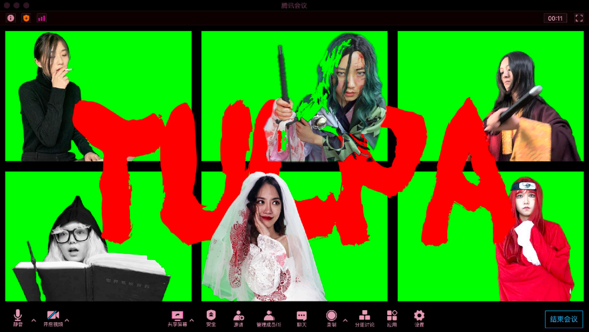Viewport: 589px width, 332px height.
Task: Enter full screen via top-right icon
Action: pyautogui.click(x=579, y=18)
